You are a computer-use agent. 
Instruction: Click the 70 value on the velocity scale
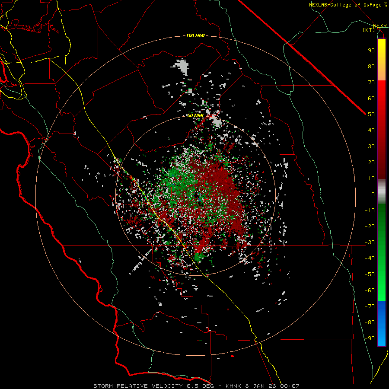click(371, 83)
